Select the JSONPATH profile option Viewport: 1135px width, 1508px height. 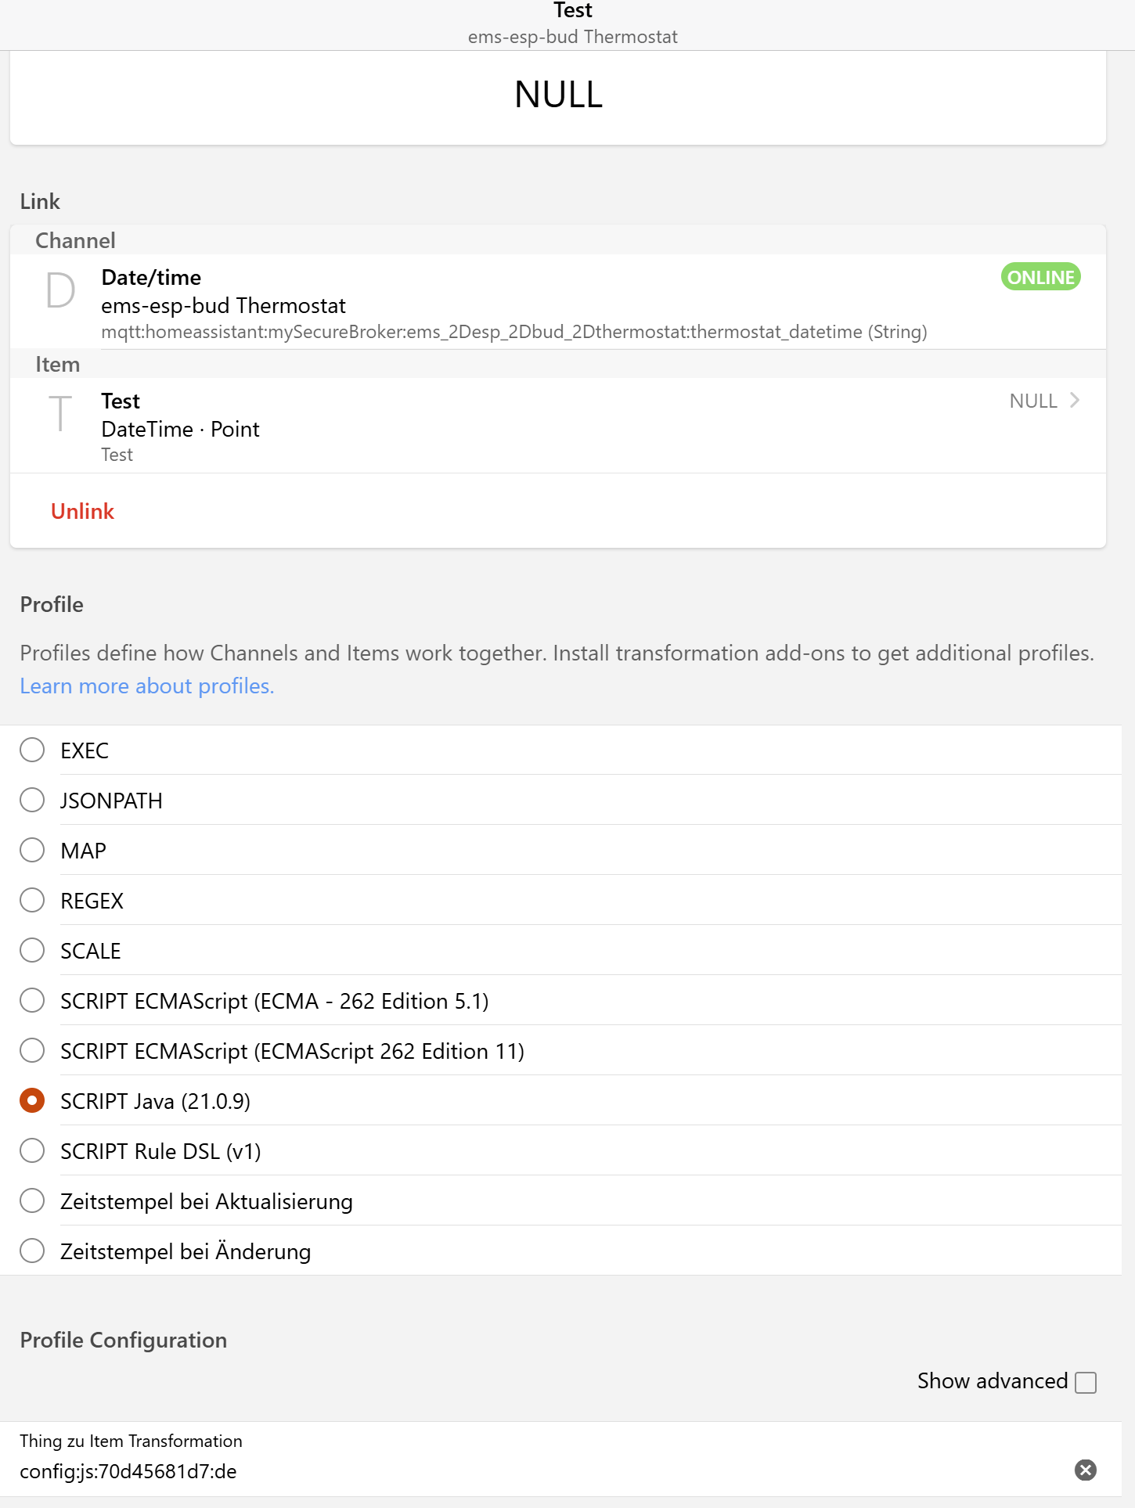(x=32, y=800)
